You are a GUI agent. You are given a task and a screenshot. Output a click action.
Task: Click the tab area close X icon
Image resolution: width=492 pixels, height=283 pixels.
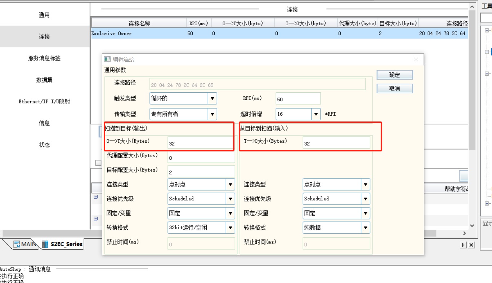click(471, 245)
